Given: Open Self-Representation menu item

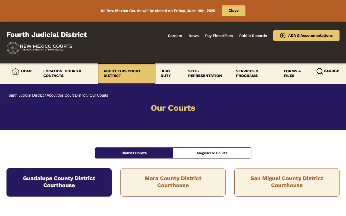Looking at the screenshot, I should [x=205, y=73].
